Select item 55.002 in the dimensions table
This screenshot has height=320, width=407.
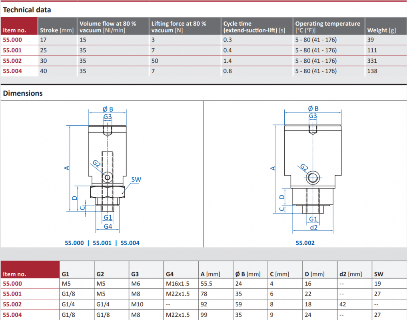tap(12, 304)
